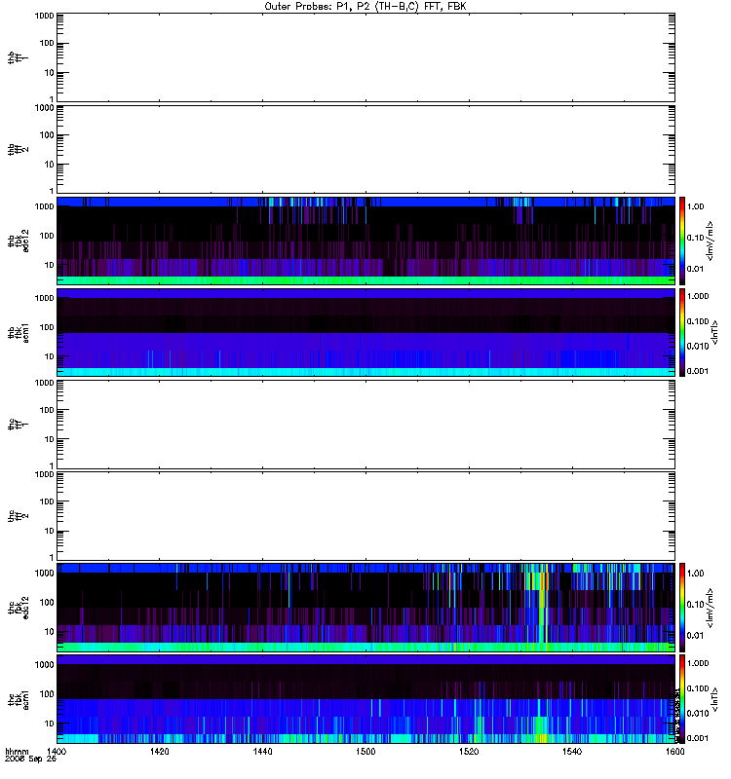The height and width of the screenshot is (779, 731).
Task: Click the 0.100 value on thc scm1 colorbar
Action: (x=698, y=688)
